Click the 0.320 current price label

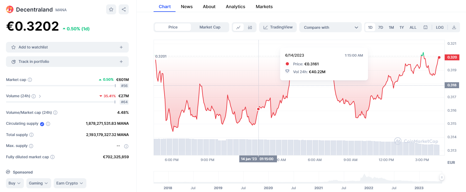452,57
